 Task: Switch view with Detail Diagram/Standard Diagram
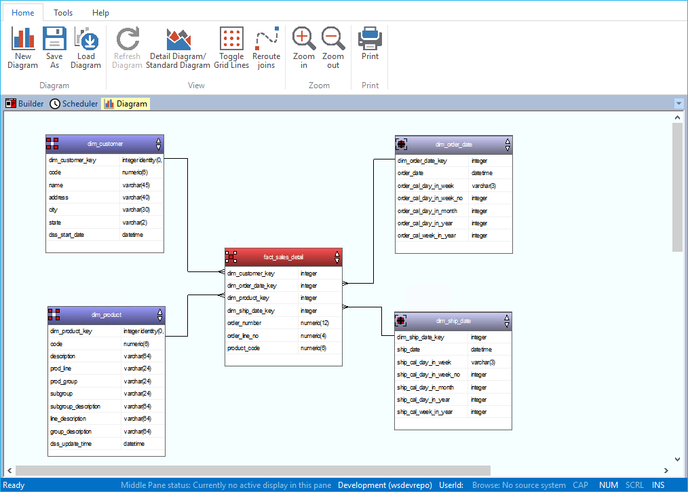[178, 39]
